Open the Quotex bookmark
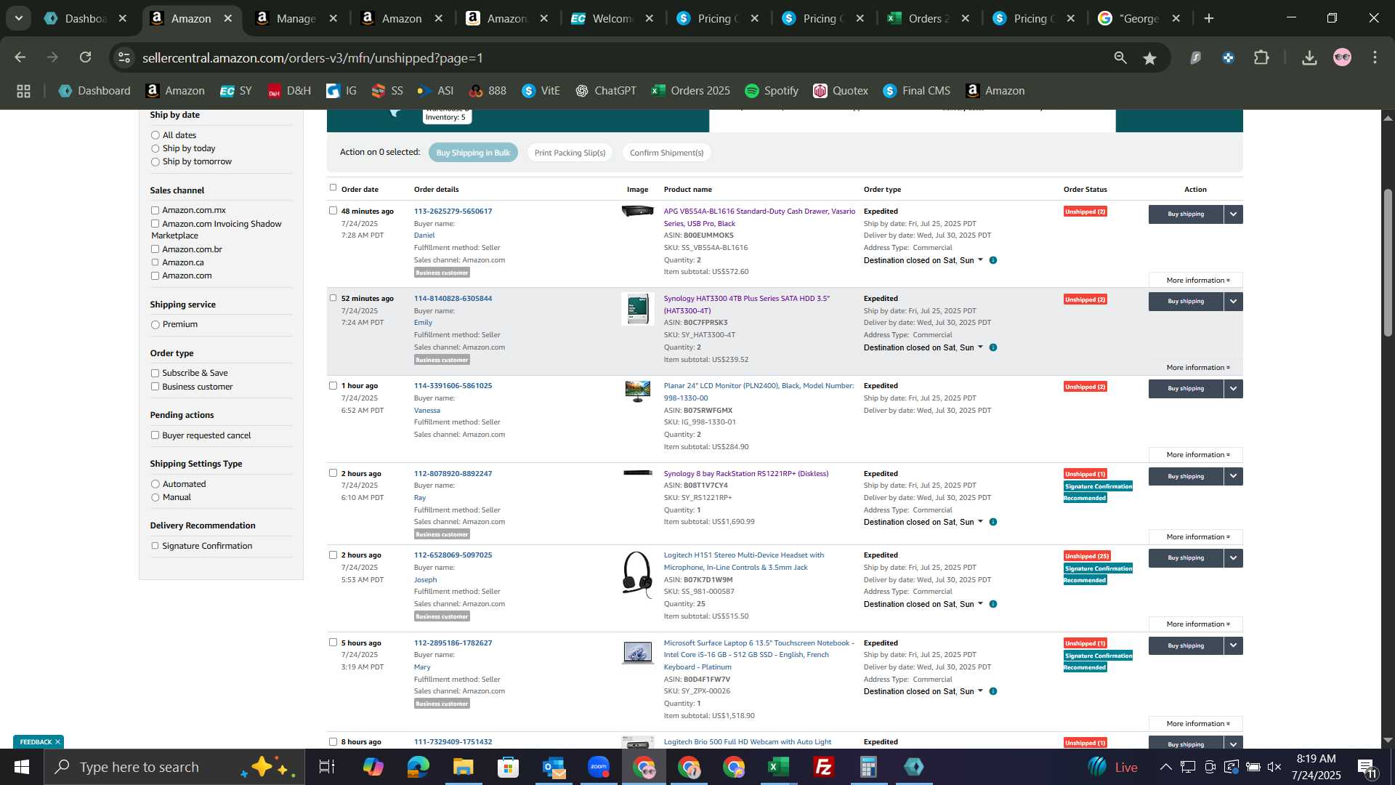Viewport: 1395px width, 785px height. click(841, 91)
